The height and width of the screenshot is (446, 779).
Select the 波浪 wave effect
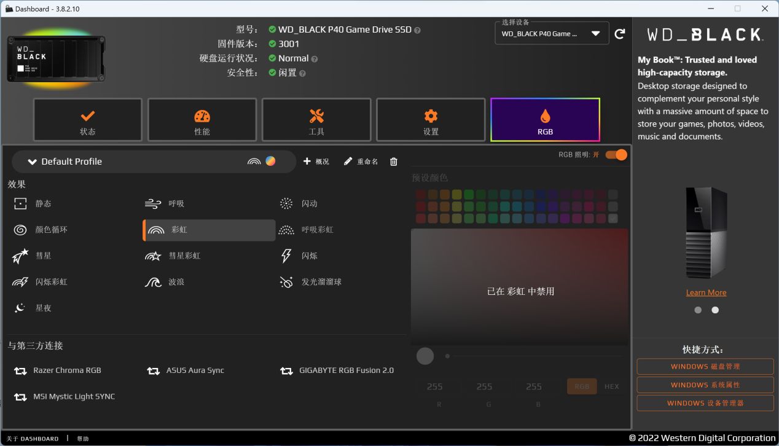164,282
